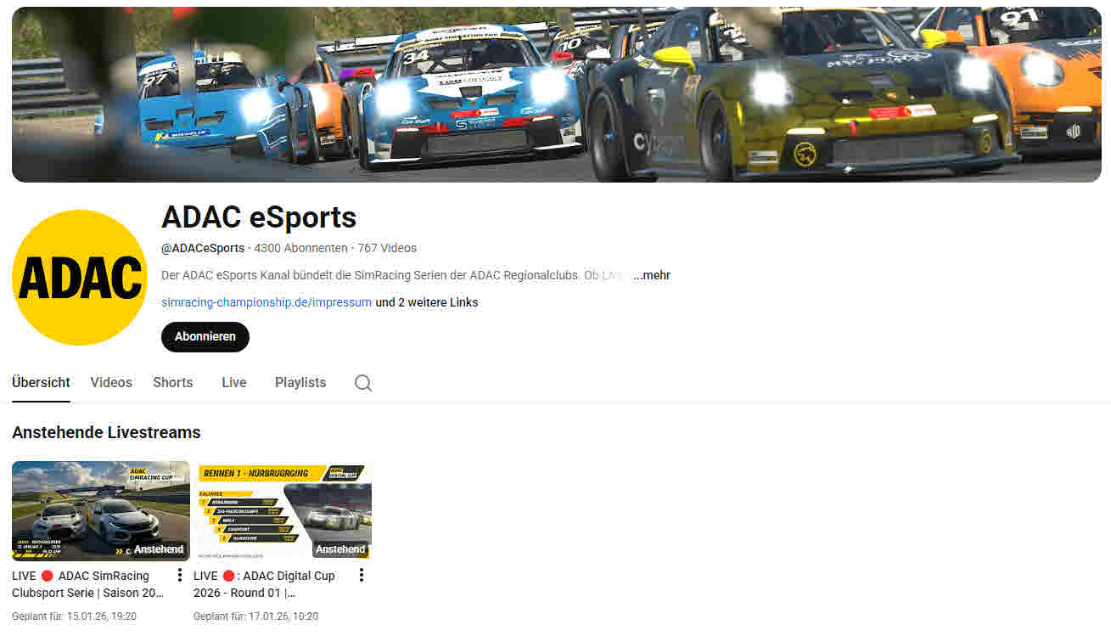The width and height of the screenshot is (1111, 636).
Task: Click the racing cars channel banner image
Action: point(556,94)
